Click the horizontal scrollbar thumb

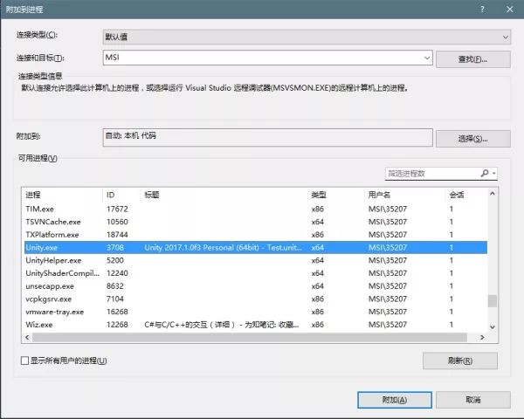(x=250, y=338)
